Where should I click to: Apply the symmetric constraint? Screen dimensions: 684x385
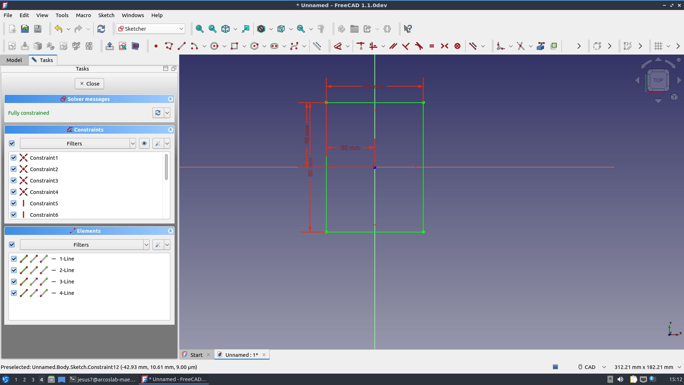(445, 46)
